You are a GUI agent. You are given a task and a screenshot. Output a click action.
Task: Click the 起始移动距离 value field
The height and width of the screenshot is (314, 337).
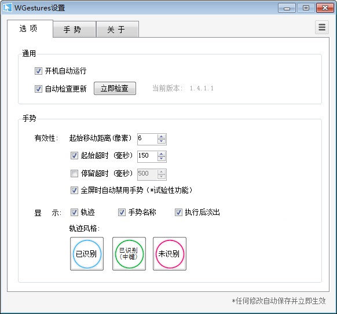click(x=148, y=139)
